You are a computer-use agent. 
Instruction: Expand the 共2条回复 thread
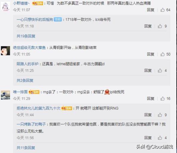click(x=25, y=81)
